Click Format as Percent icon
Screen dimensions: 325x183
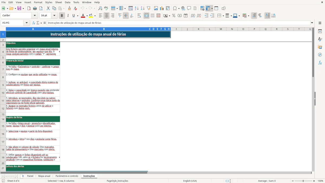pyautogui.click(x=174, y=16)
